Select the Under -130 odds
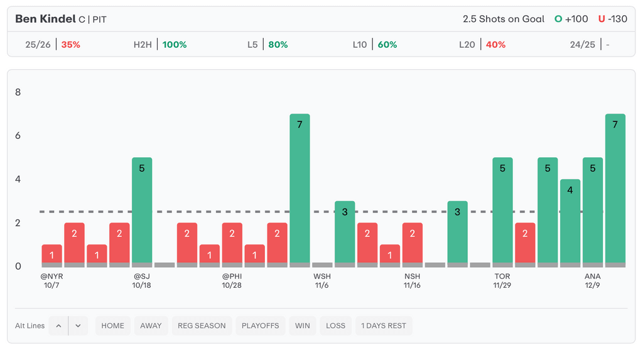 [x=613, y=19]
